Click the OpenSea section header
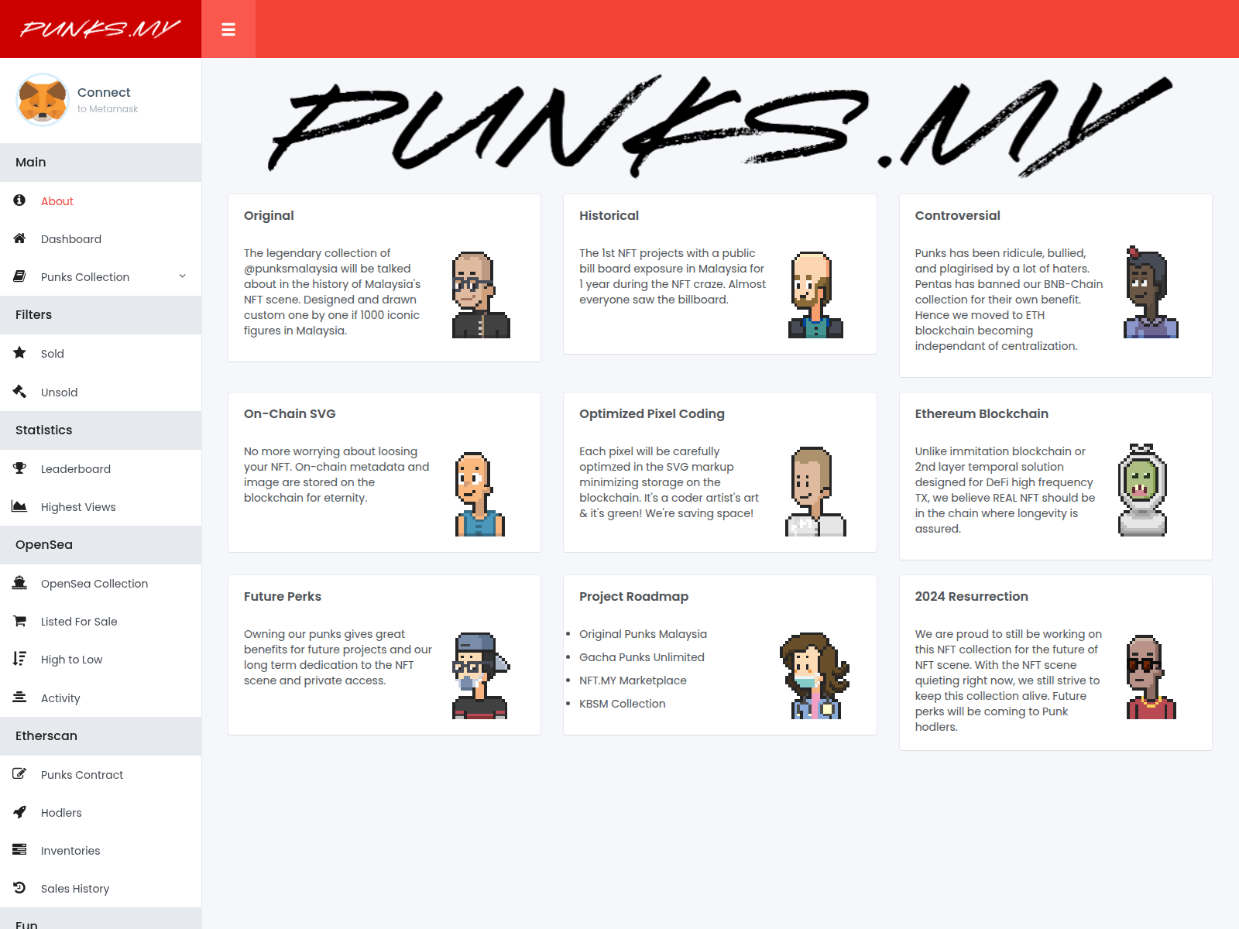Viewport: 1239px width, 929px height. [101, 545]
